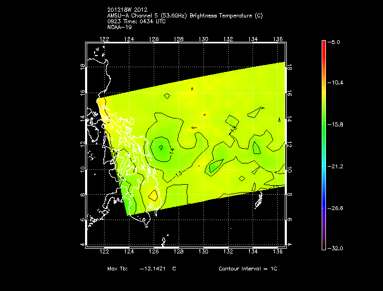Click the satellite name "NOAA-19"

[119, 27]
